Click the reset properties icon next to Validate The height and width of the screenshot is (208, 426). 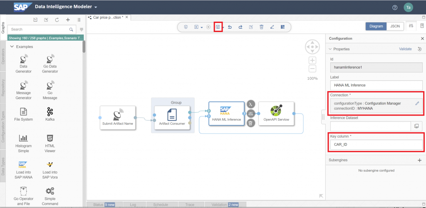[420, 49]
